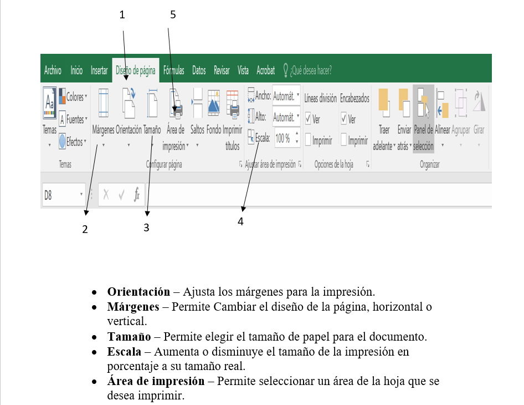Switch to the Fórmulas tab

pyautogui.click(x=174, y=70)
